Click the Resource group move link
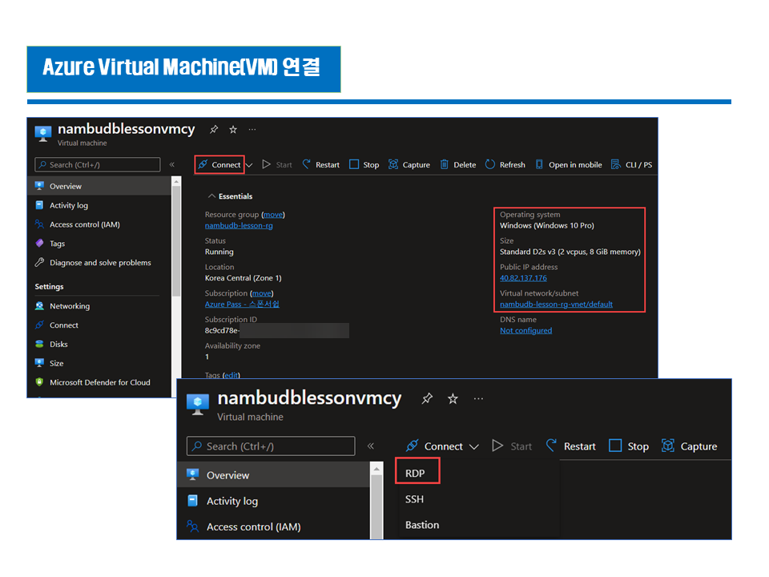Viewport: 769px width, 577px height. click(273, 215)
